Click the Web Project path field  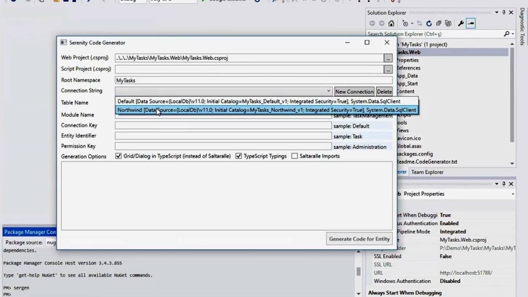(x=249, y=58)
